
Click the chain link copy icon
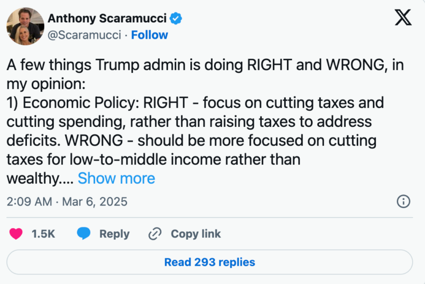(155, 234)
